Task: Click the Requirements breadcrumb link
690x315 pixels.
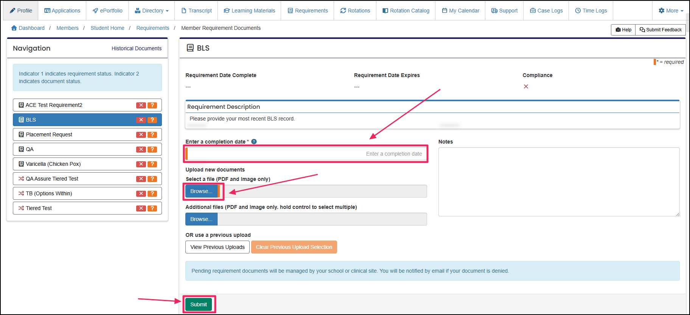Action: pyautogui.click(x=153, y=28)
